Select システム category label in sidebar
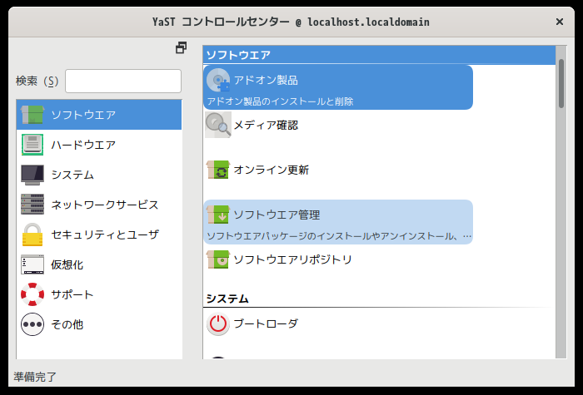The height and width of the screenshot is (395, 583). coord(72,175)
